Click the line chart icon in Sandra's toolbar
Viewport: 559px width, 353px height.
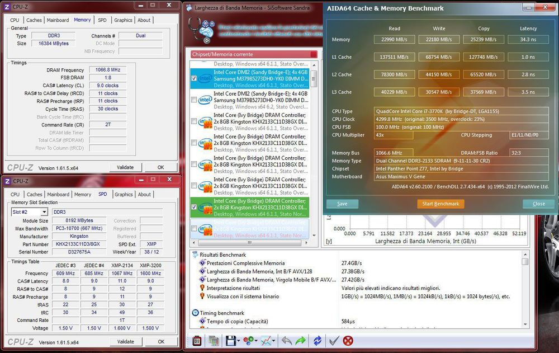266,341
